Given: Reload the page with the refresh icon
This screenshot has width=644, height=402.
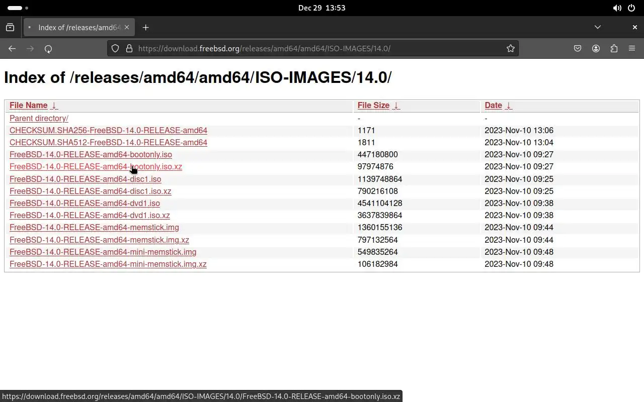Looking at the screenshot, I should [x=48, y=49].
